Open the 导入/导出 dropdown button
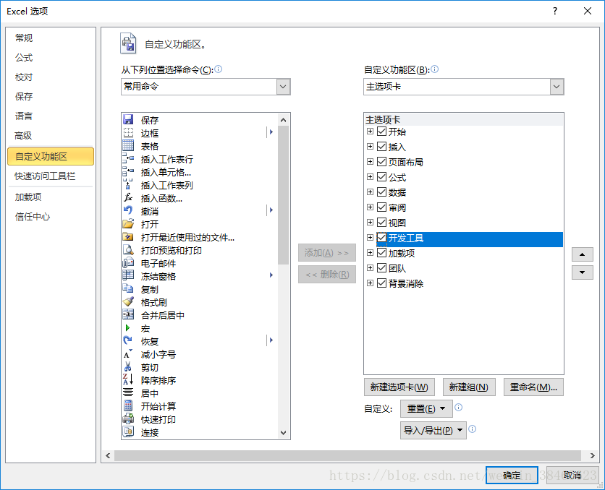 (x=433, y=430)
